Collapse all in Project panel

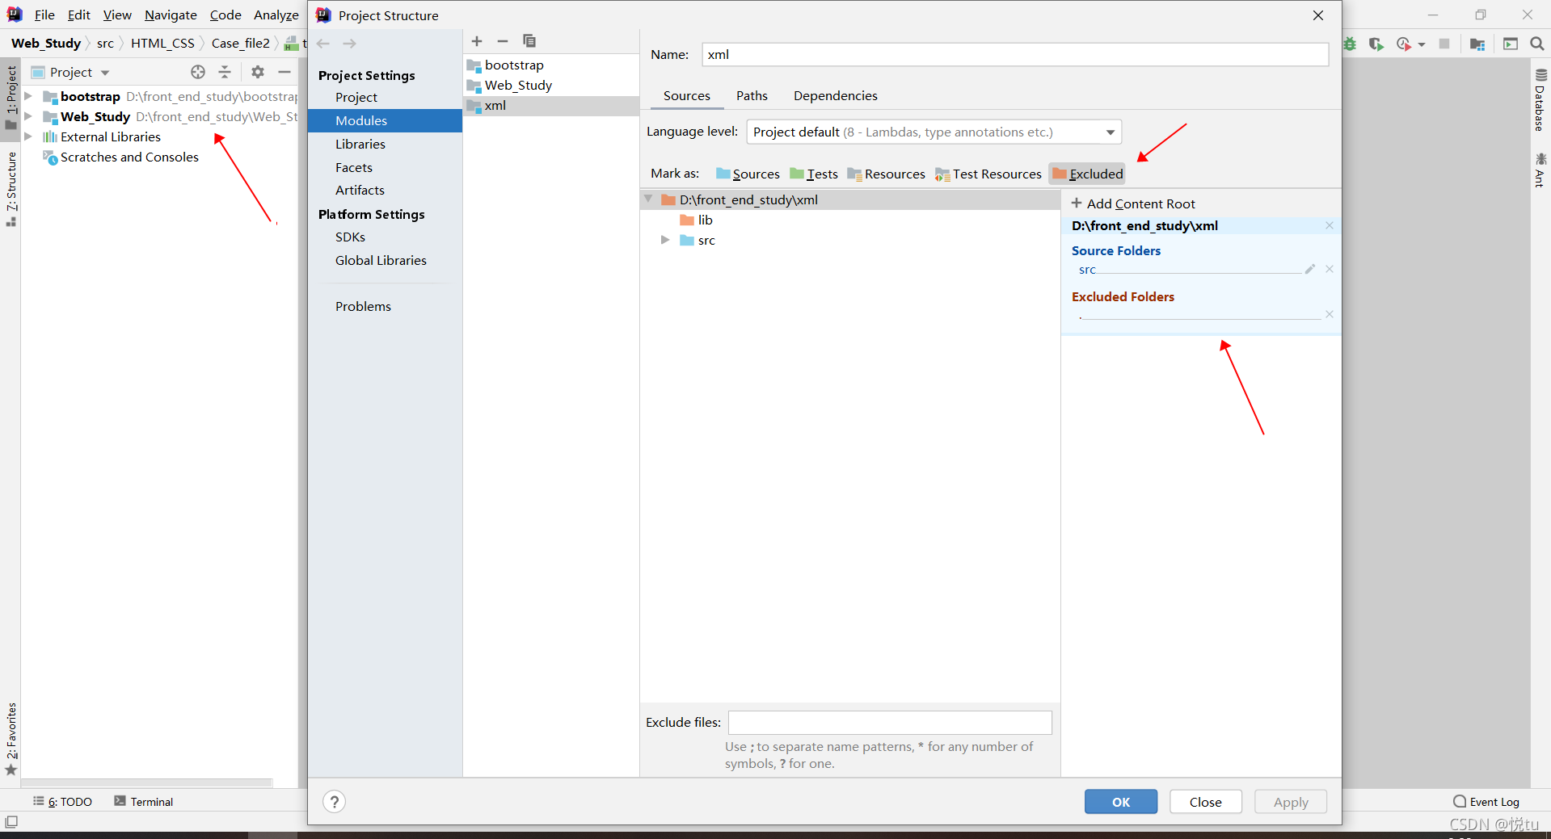tap(225, 72)
